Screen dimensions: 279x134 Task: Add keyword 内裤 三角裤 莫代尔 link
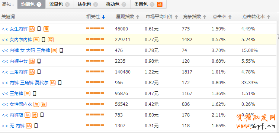[x=25, y=83]
